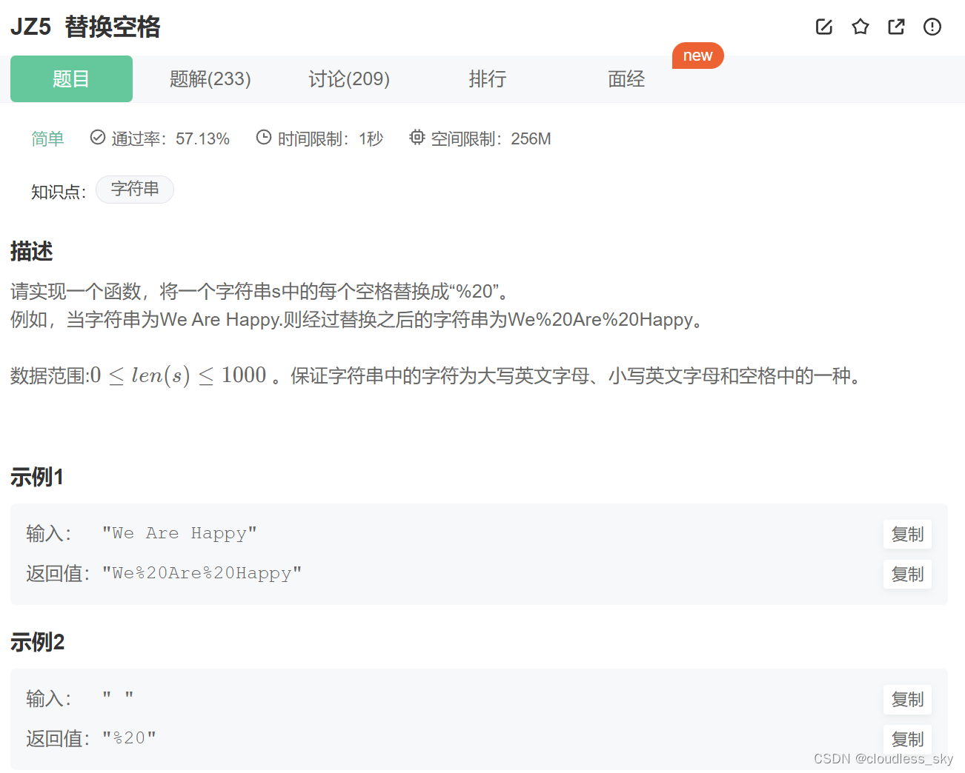Click the 字符串 knowledge tag

(135, 190)
